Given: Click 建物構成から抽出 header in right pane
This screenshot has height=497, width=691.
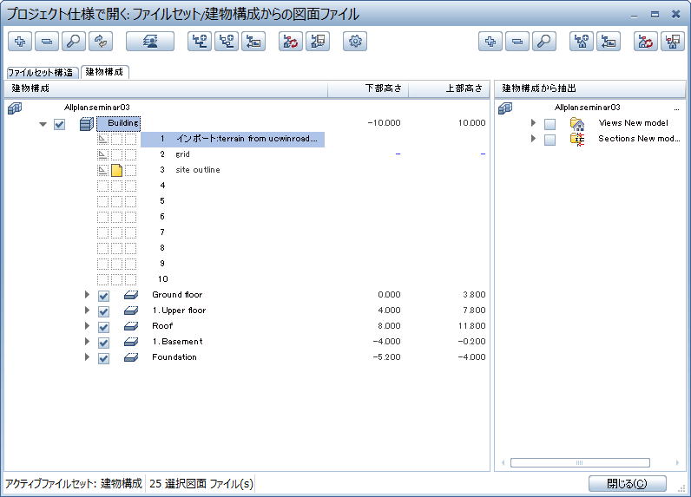Looking at the screenshot, I should point(590,88).
